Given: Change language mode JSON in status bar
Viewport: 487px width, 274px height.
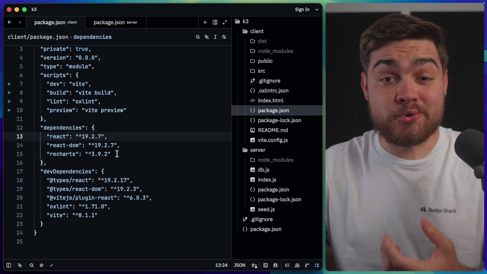Looking at the screenshot, I should point(239,265).
